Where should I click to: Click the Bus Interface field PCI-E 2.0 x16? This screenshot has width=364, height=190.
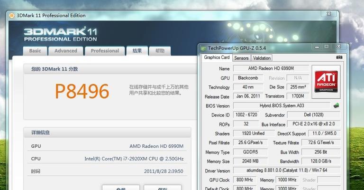coord(314,124)
